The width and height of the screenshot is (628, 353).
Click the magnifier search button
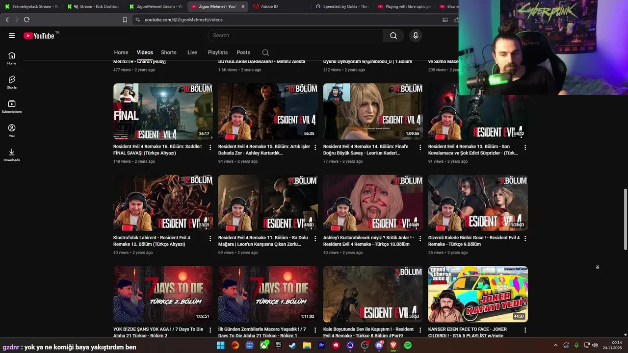point(393,35)
